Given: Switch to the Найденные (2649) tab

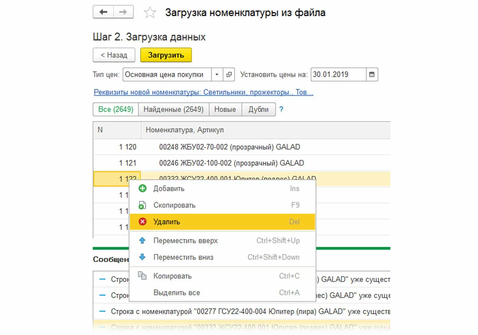Looking at the screenshot, I should pyautogui.click(x=174, y=109).
